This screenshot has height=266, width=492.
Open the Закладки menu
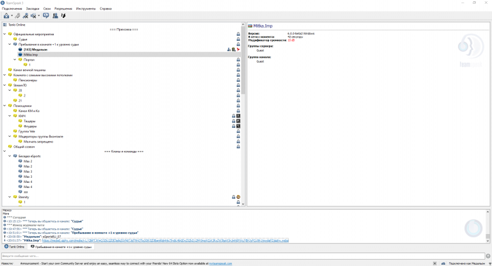click(x=33, y=8)
